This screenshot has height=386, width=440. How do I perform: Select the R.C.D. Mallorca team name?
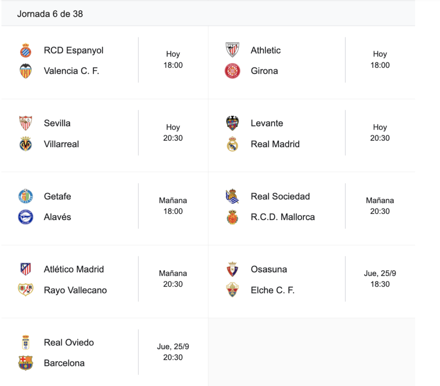coord(283,217)
